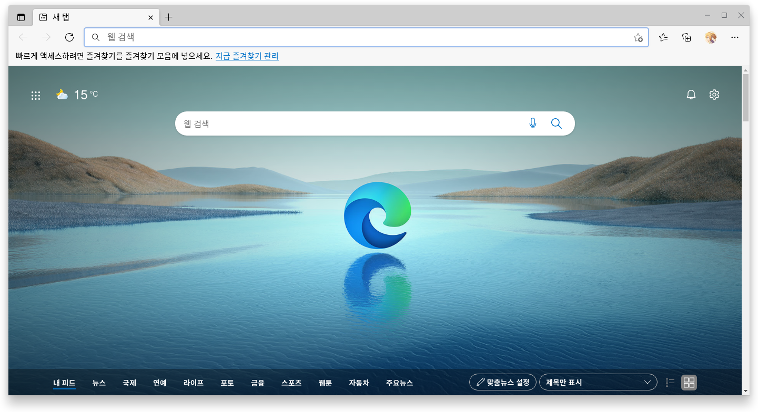Add this page to favorites star icon
The height and width of the screenshot is (412, 758).
coord(638,37)
